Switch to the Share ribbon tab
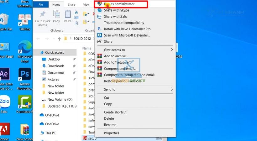 click(71, 5)
